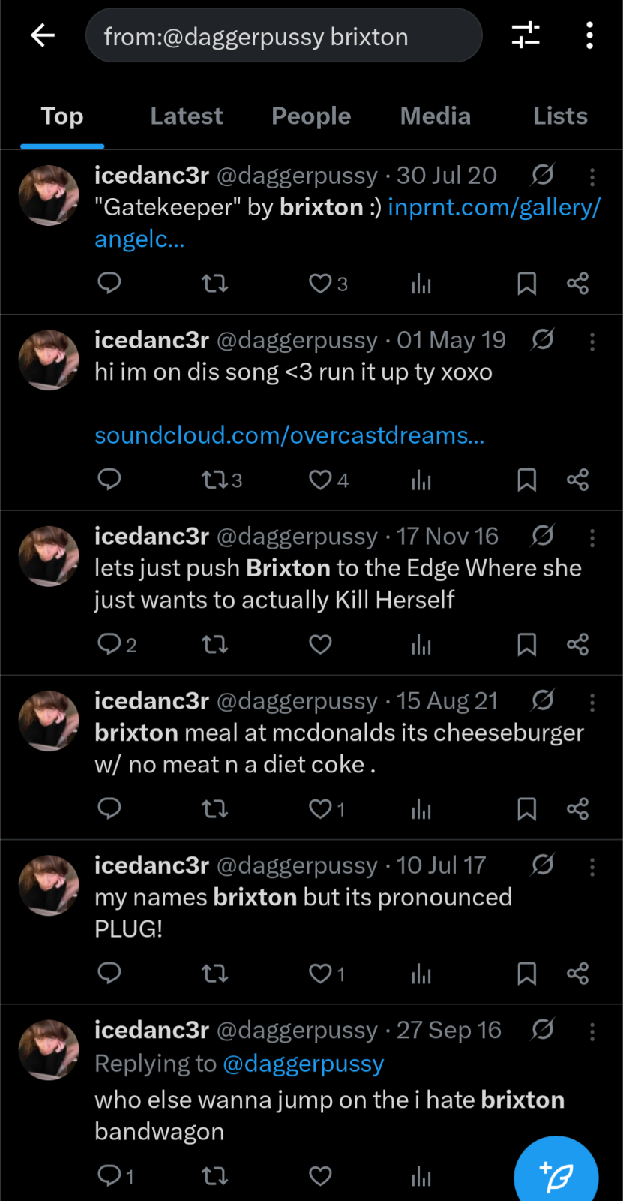View analytics for the mcdonalds cheeseburger tweet
The image size is (623, 1201).
(x=421, y=809)
